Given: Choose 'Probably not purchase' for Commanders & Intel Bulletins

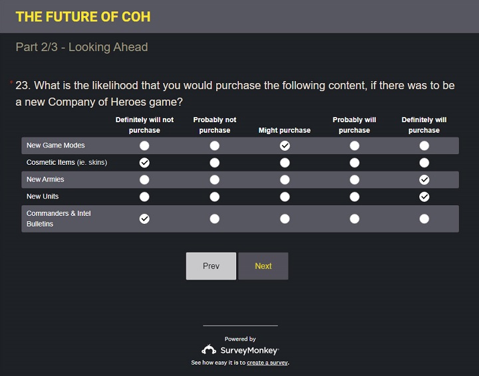Looking at the screenshot, I should point(214,219).
